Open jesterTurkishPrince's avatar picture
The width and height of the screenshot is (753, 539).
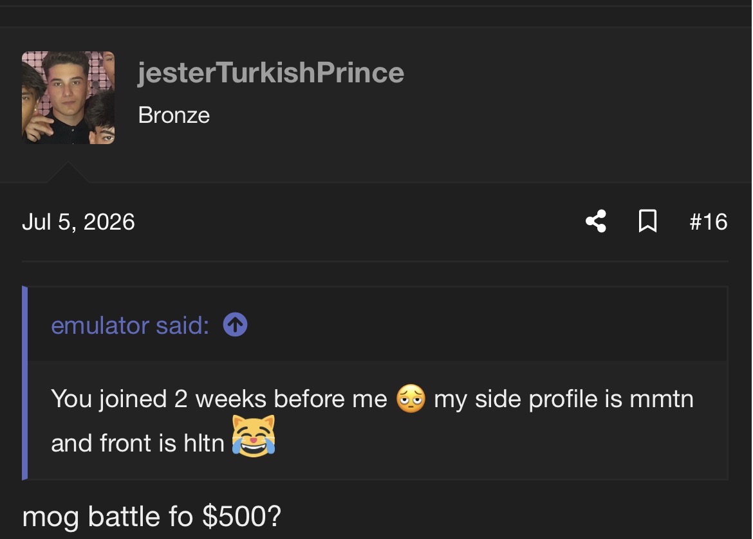(x=68, y=97)
